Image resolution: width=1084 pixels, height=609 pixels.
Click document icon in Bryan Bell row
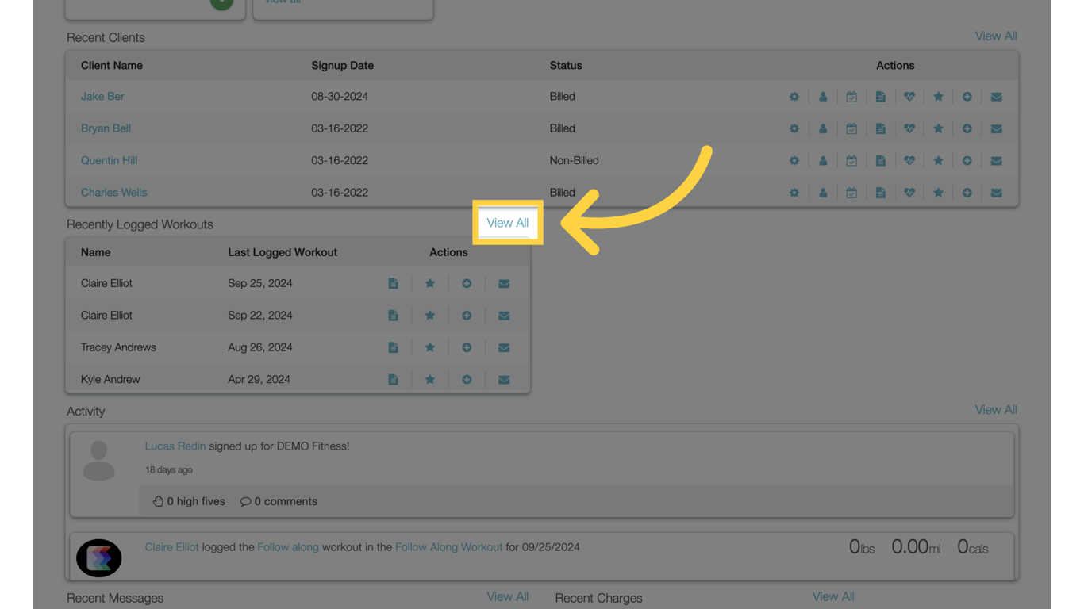[x=881, y=128]
